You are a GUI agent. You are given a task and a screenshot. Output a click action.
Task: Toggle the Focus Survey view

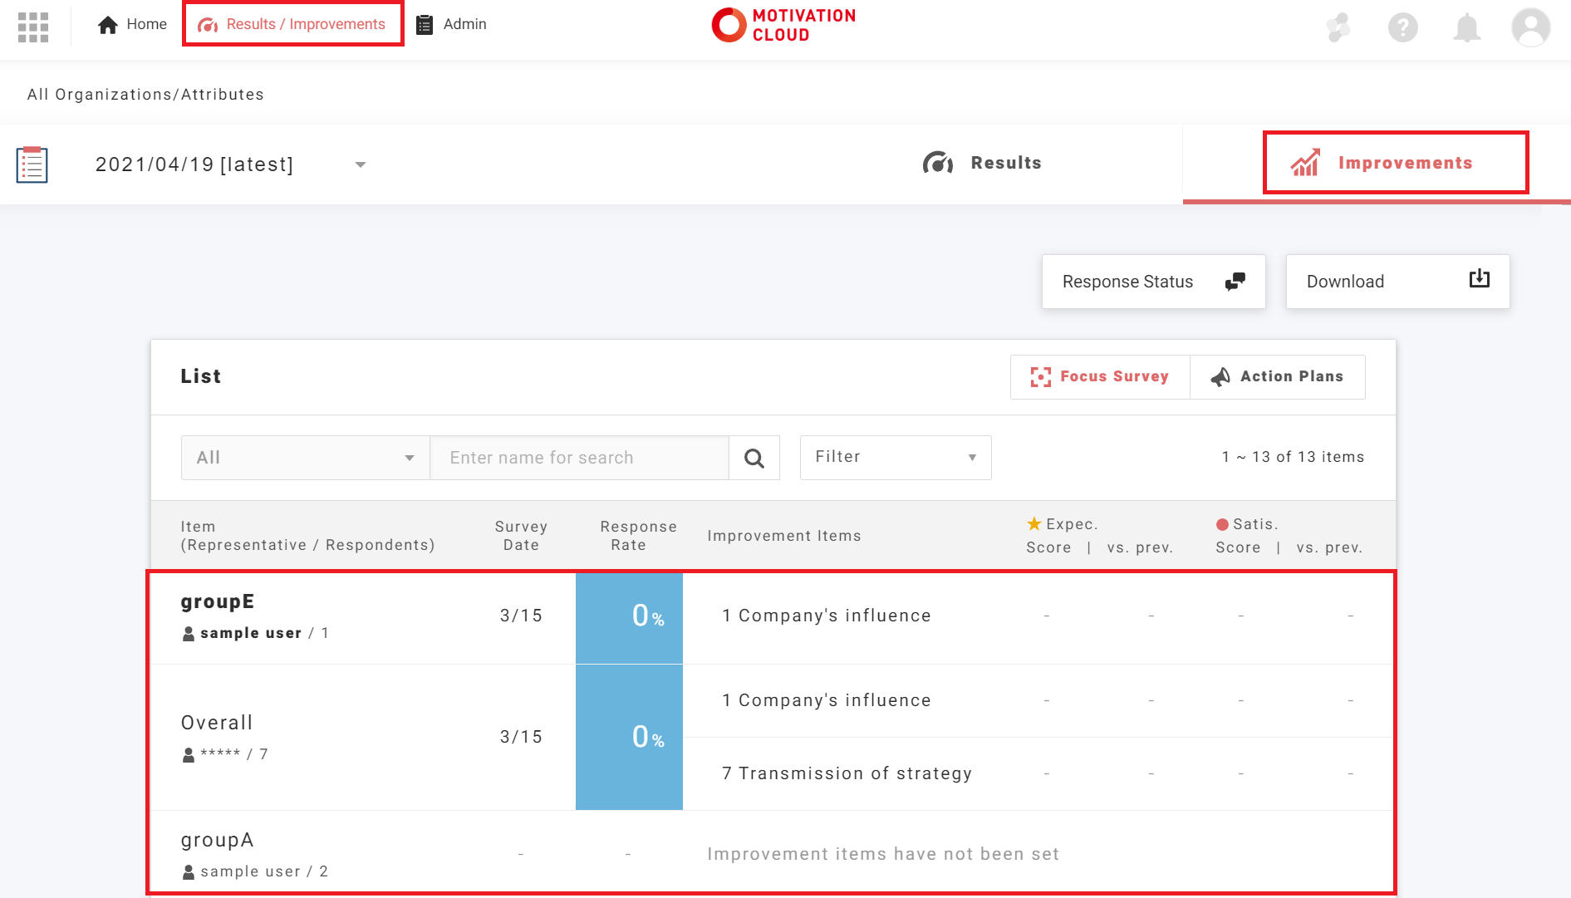click(x=1099, y=376)
